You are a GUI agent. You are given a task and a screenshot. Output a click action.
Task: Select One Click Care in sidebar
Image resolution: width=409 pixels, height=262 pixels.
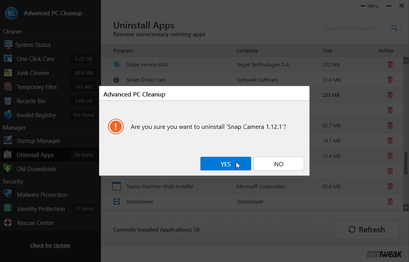click(x=35, y=59)
